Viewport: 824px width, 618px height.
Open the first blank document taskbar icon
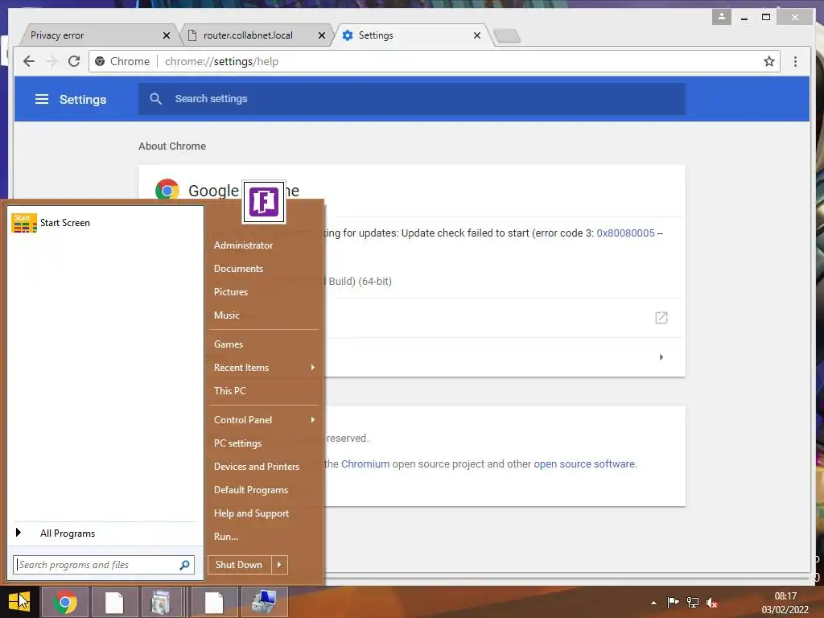pos(114,602)
